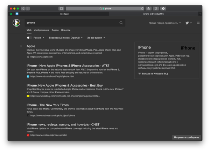Expand the chevron next to Twitter icon
Viewport: 210px width, 151px height.
[x=191, y=23]
